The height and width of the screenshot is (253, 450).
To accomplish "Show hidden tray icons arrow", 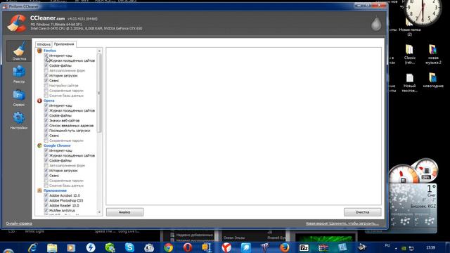I will (x=396, y=248).
